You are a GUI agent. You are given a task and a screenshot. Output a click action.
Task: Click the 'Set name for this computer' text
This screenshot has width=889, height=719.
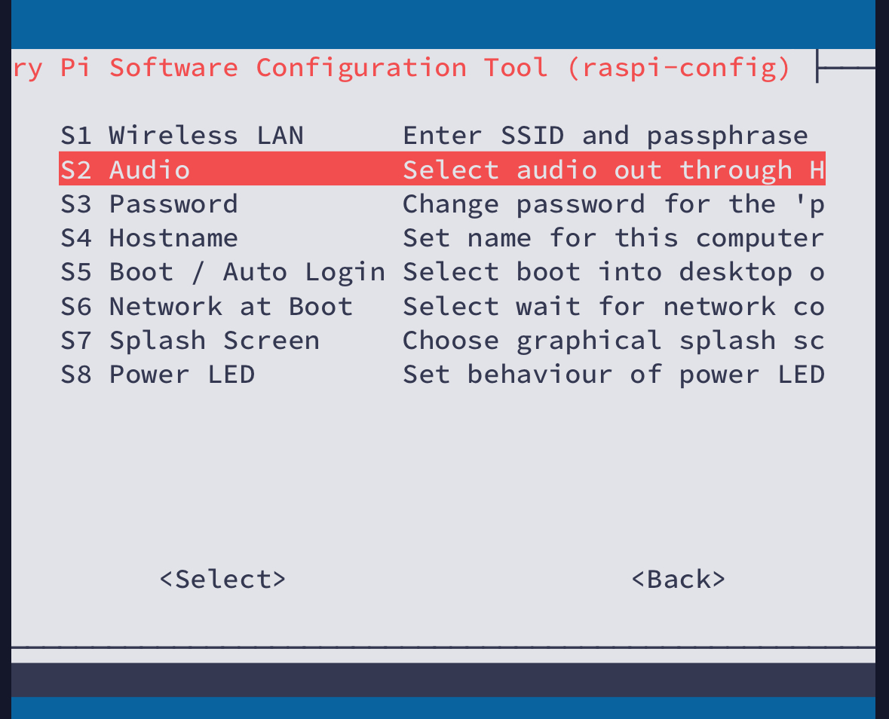[x=612, y=238]
